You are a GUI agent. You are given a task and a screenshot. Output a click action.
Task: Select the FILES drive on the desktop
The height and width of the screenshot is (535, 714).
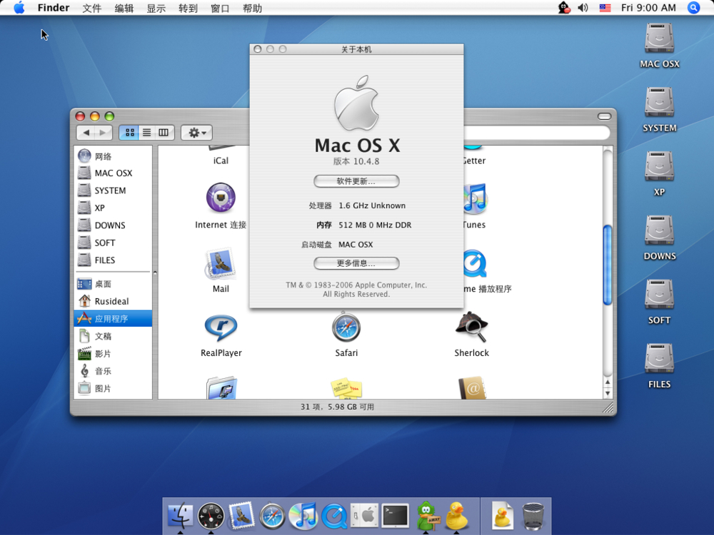click(x=659, y=366)
